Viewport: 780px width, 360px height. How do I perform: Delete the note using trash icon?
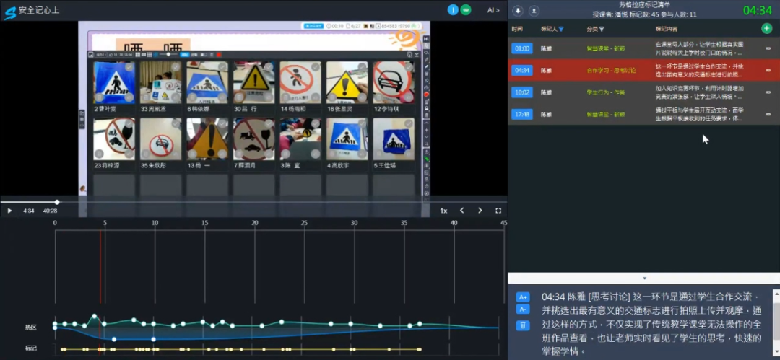tap(523, 325)
